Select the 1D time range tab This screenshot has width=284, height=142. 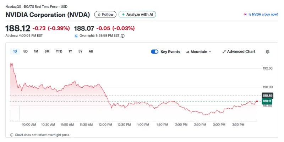[15, 51]
